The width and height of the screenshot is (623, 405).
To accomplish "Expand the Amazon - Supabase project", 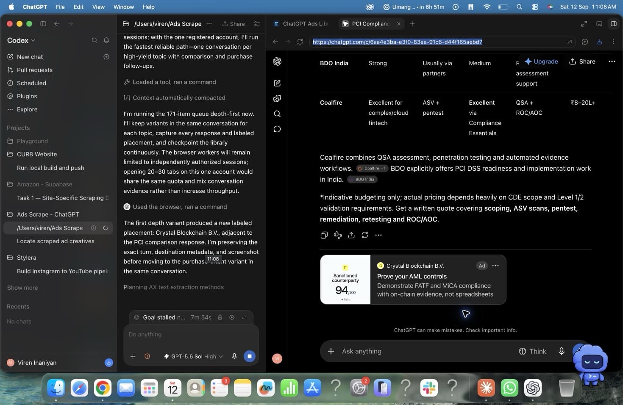I will (x=44, y=184).
